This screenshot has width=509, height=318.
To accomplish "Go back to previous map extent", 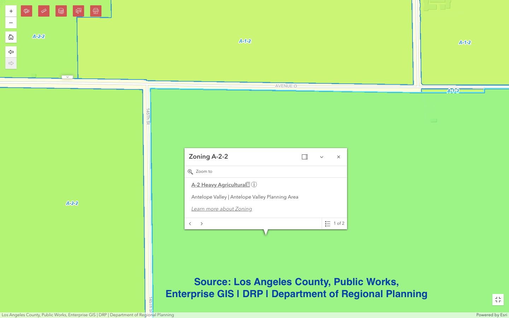I will click(x=11, y=52).
